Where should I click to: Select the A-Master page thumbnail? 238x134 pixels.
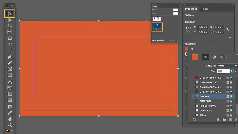point(176,13)
